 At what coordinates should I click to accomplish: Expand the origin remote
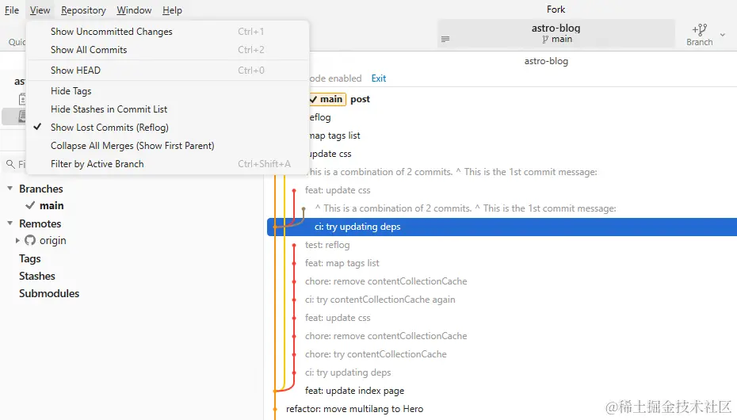17,241
